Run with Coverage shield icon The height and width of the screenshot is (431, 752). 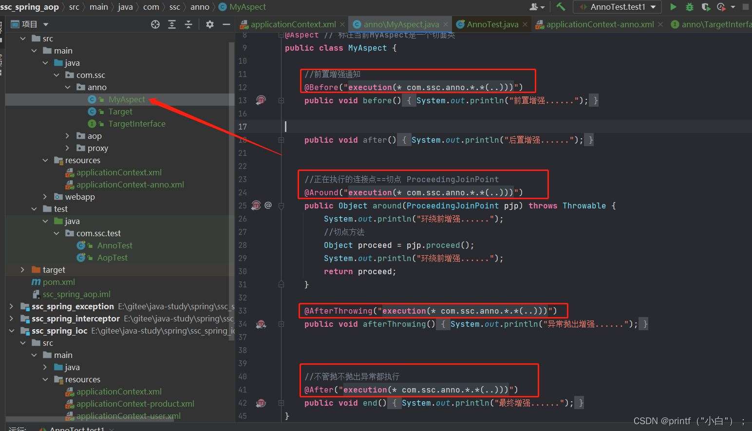pos(705,7)
